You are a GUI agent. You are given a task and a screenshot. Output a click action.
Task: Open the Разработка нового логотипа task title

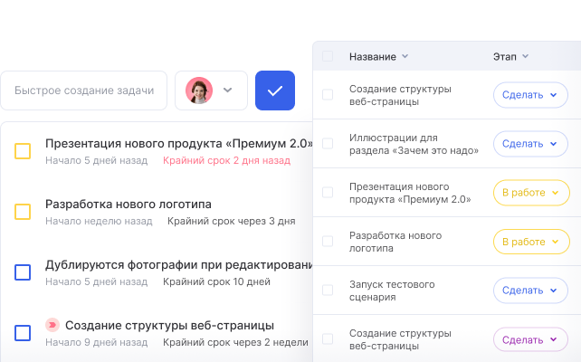coord(129,205)
